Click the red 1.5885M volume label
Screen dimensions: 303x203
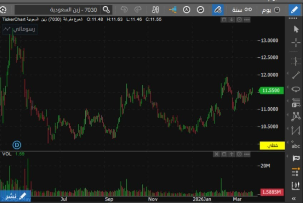pyautogui.click(x=272, y=192)
